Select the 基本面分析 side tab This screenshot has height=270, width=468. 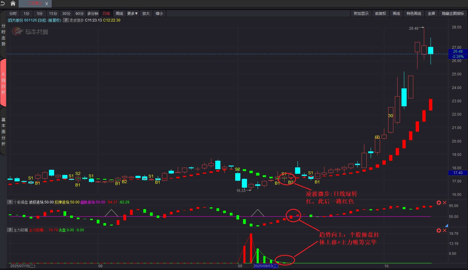3,132
